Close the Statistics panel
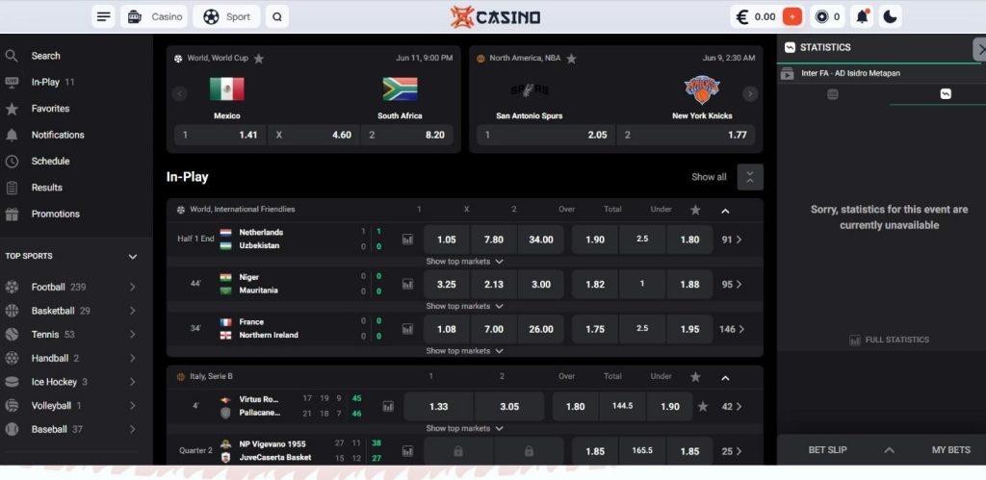Screen dimensions: 986x480 [x=979, y=48]
